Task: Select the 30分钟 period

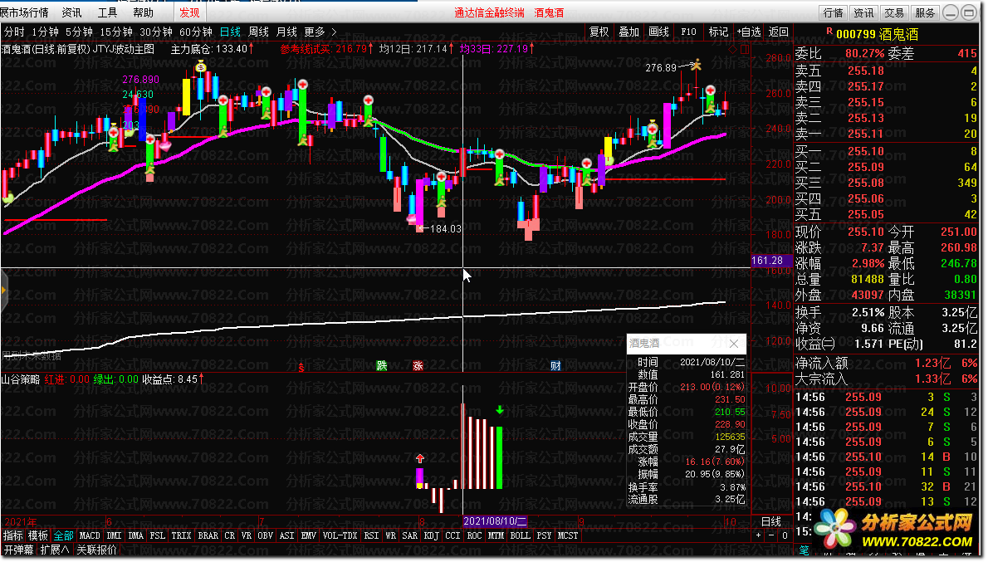Action: pyautogui.click(x=155, y=32)
